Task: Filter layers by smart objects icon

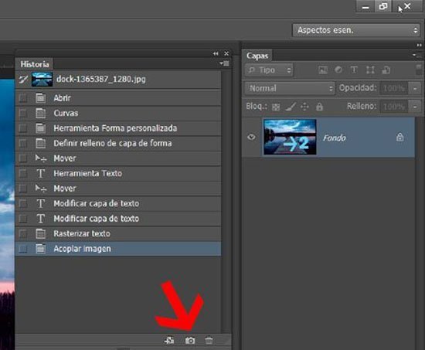Action: tap(386, 70)
